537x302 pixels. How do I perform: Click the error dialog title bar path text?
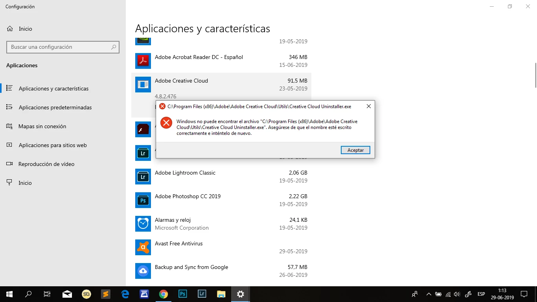tap(259, 107)
